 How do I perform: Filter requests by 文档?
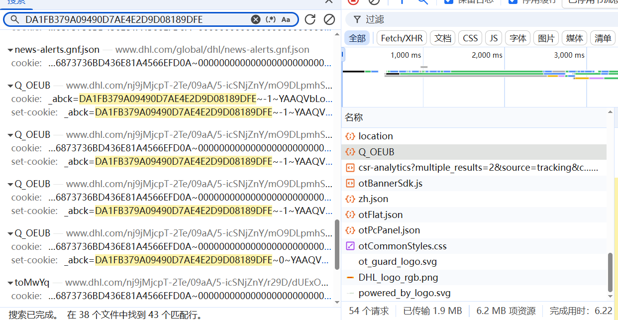tap(443, 38)
